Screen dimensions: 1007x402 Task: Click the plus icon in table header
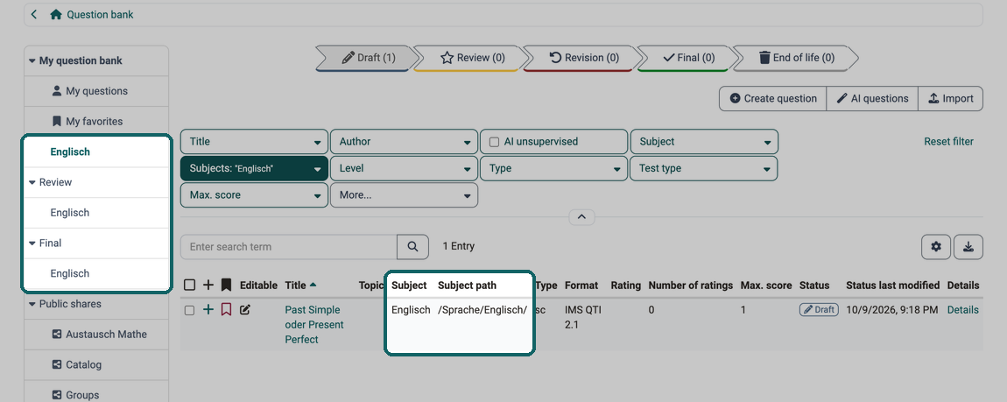[x=208, y=286]
